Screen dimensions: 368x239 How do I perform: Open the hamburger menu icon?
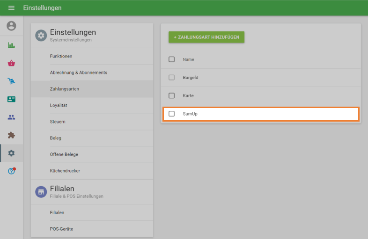[11, 8]
